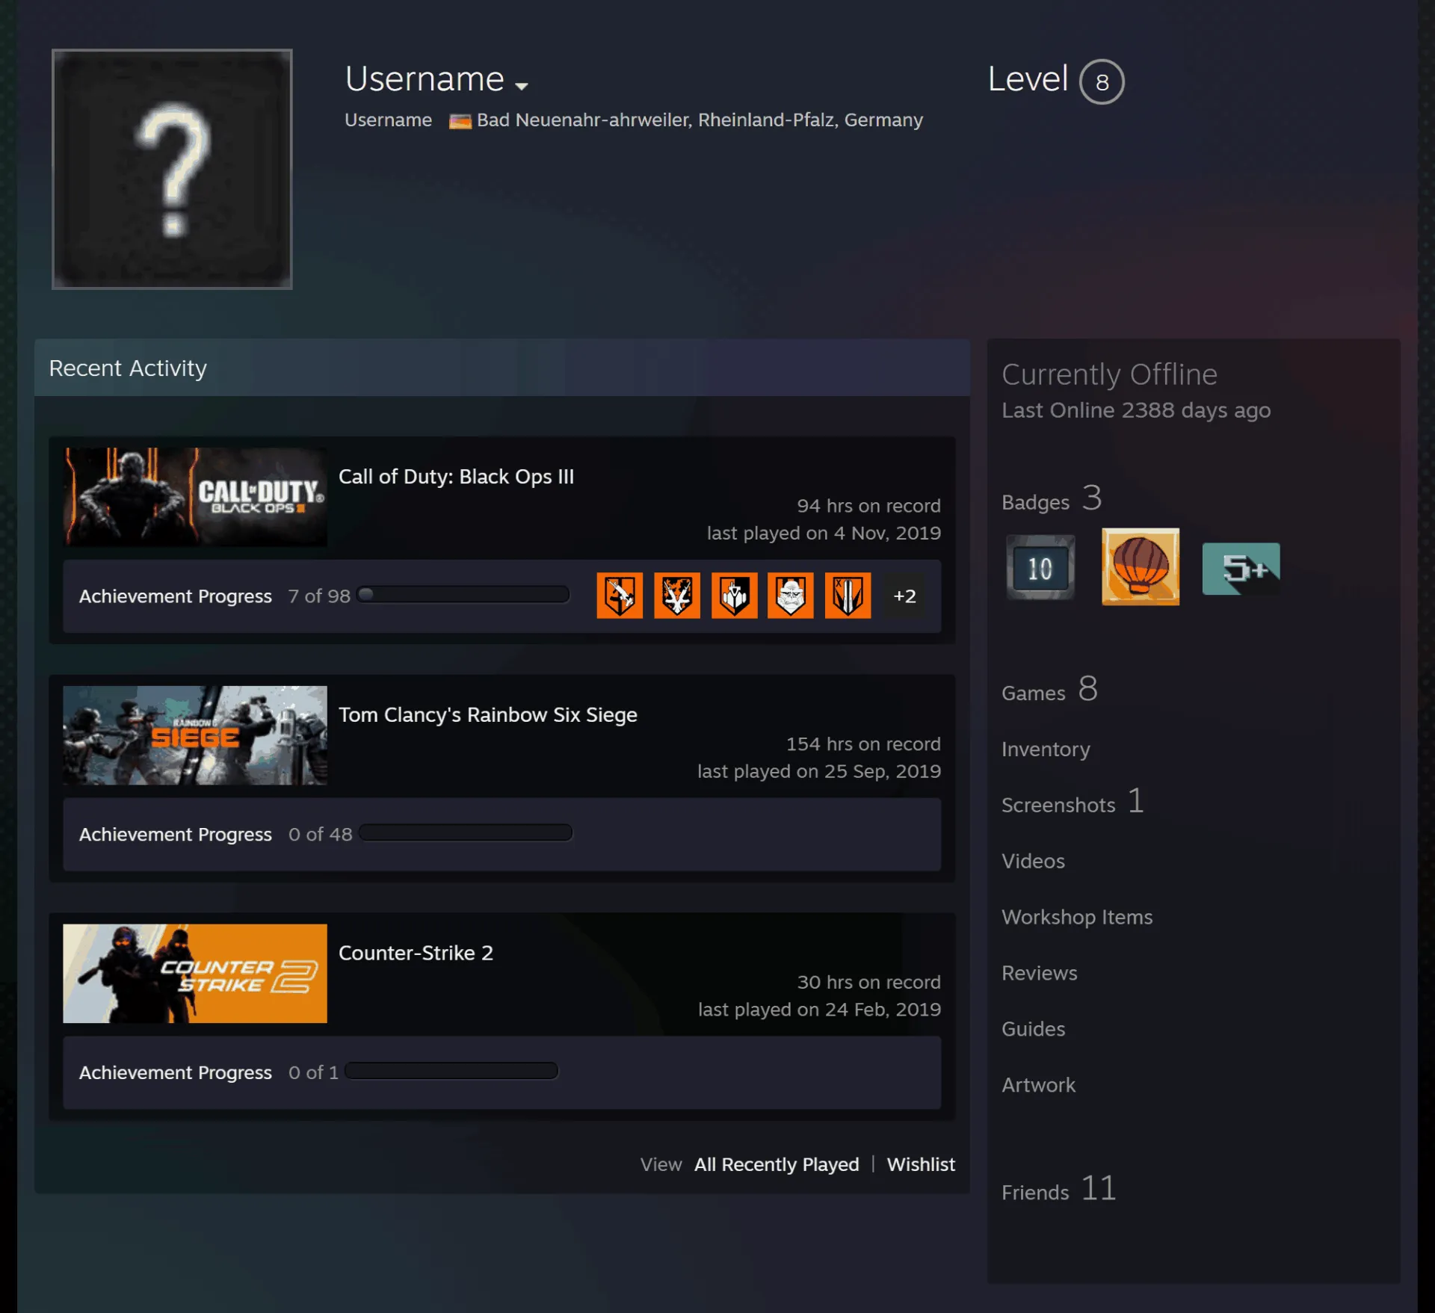This screenshot has width=1435, height=1313.
Task: Click '94 hrs on record' text
Action: click(868, 506)
